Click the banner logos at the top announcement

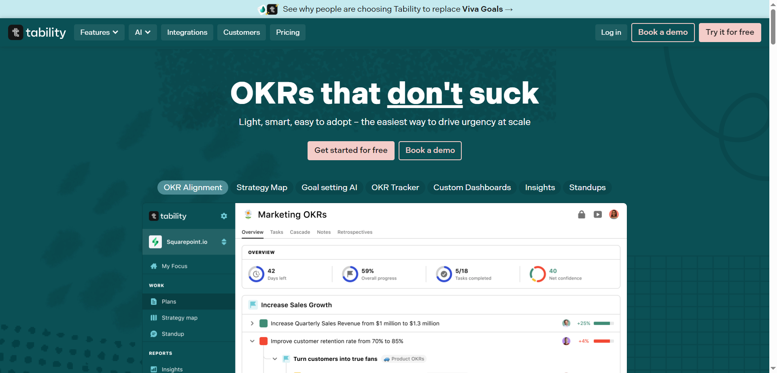click(x=268, y=9)
